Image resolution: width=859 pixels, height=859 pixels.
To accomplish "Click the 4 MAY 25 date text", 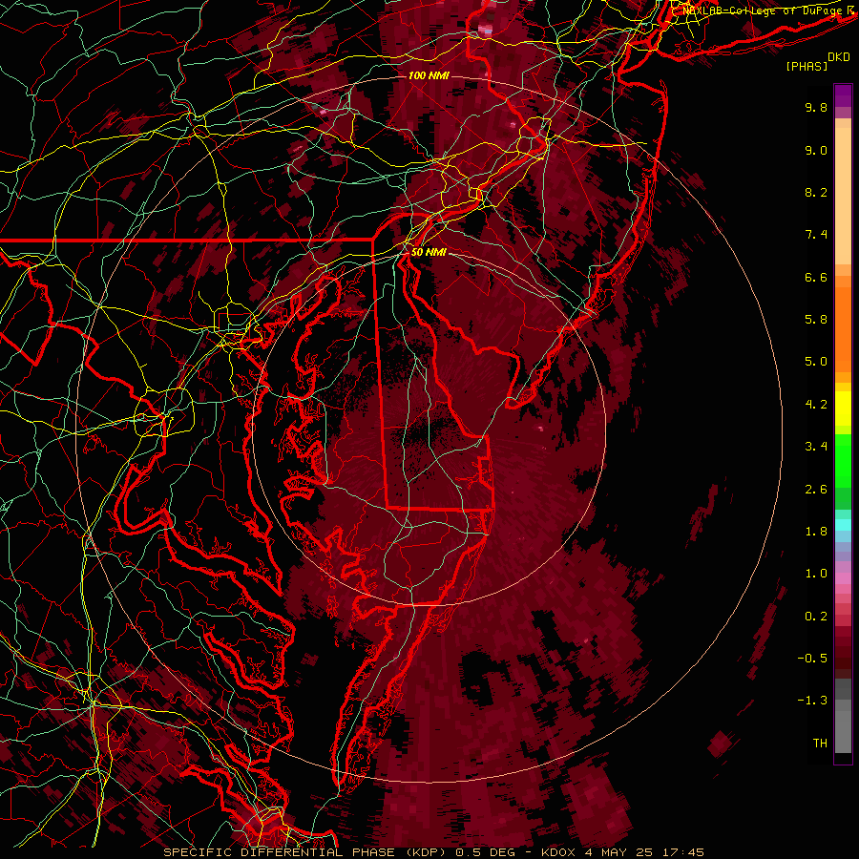I will [619, 852].
